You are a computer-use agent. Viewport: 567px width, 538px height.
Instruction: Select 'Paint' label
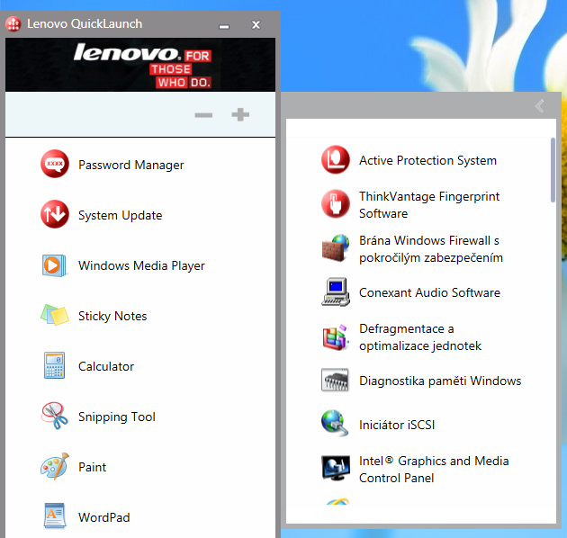[92, 467]
